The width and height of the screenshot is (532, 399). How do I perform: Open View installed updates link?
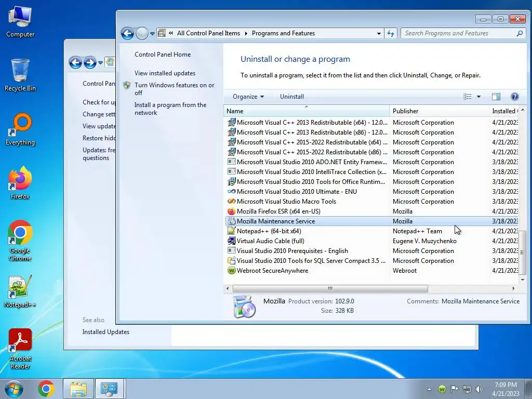click(x=165, y=73)
